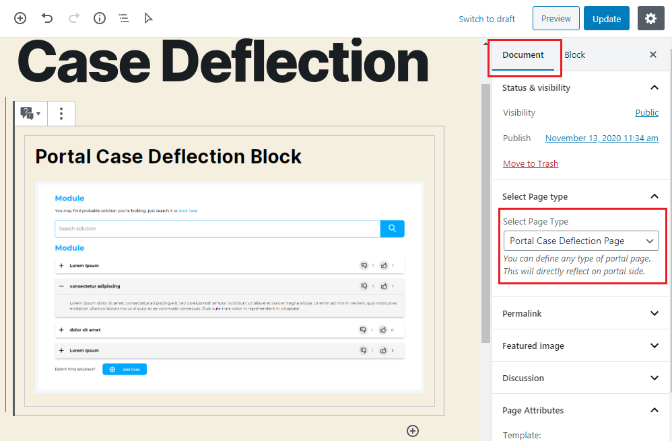Open block options three-dots menu
This screenshot has width=672, height=441.
pyautogui.click(x=61, y=114)
